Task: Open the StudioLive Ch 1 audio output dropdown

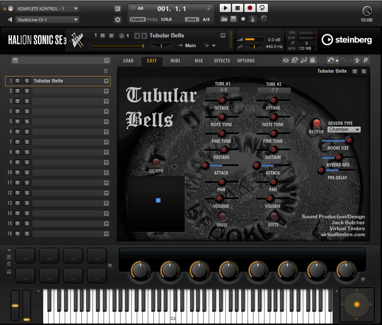Action: click(48, 20)
